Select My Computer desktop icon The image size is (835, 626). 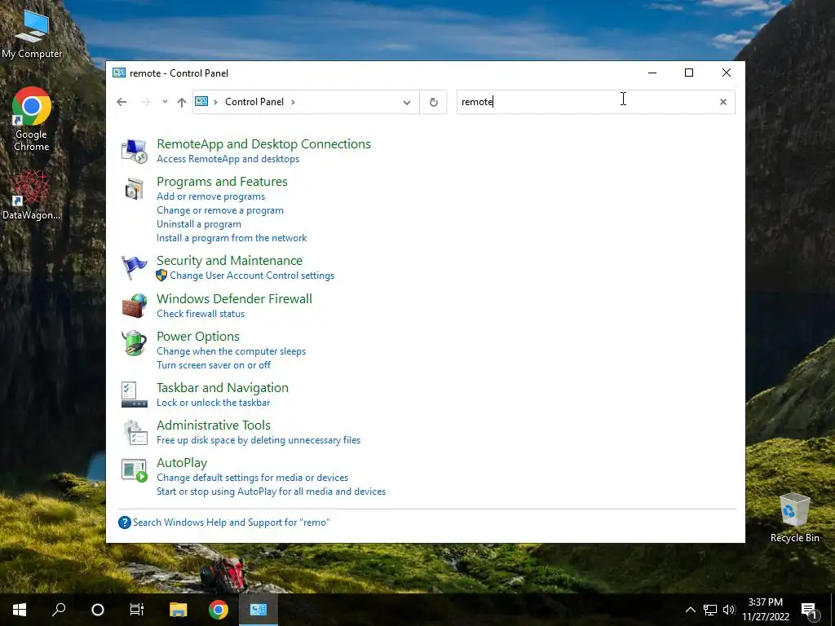[x=32, y=34]
